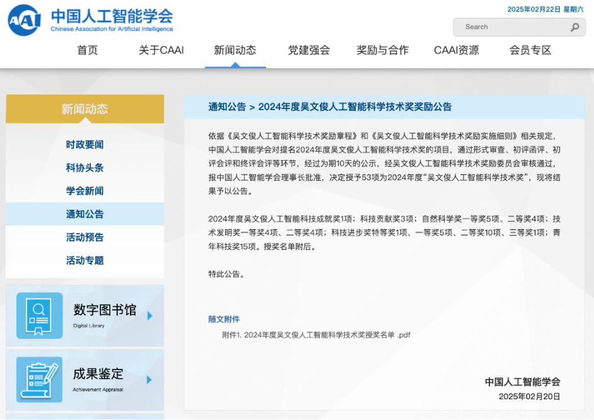Open 活动预告 in the sidebar
The width and height of the screenshot is (594, 420).
pos(85,237)
